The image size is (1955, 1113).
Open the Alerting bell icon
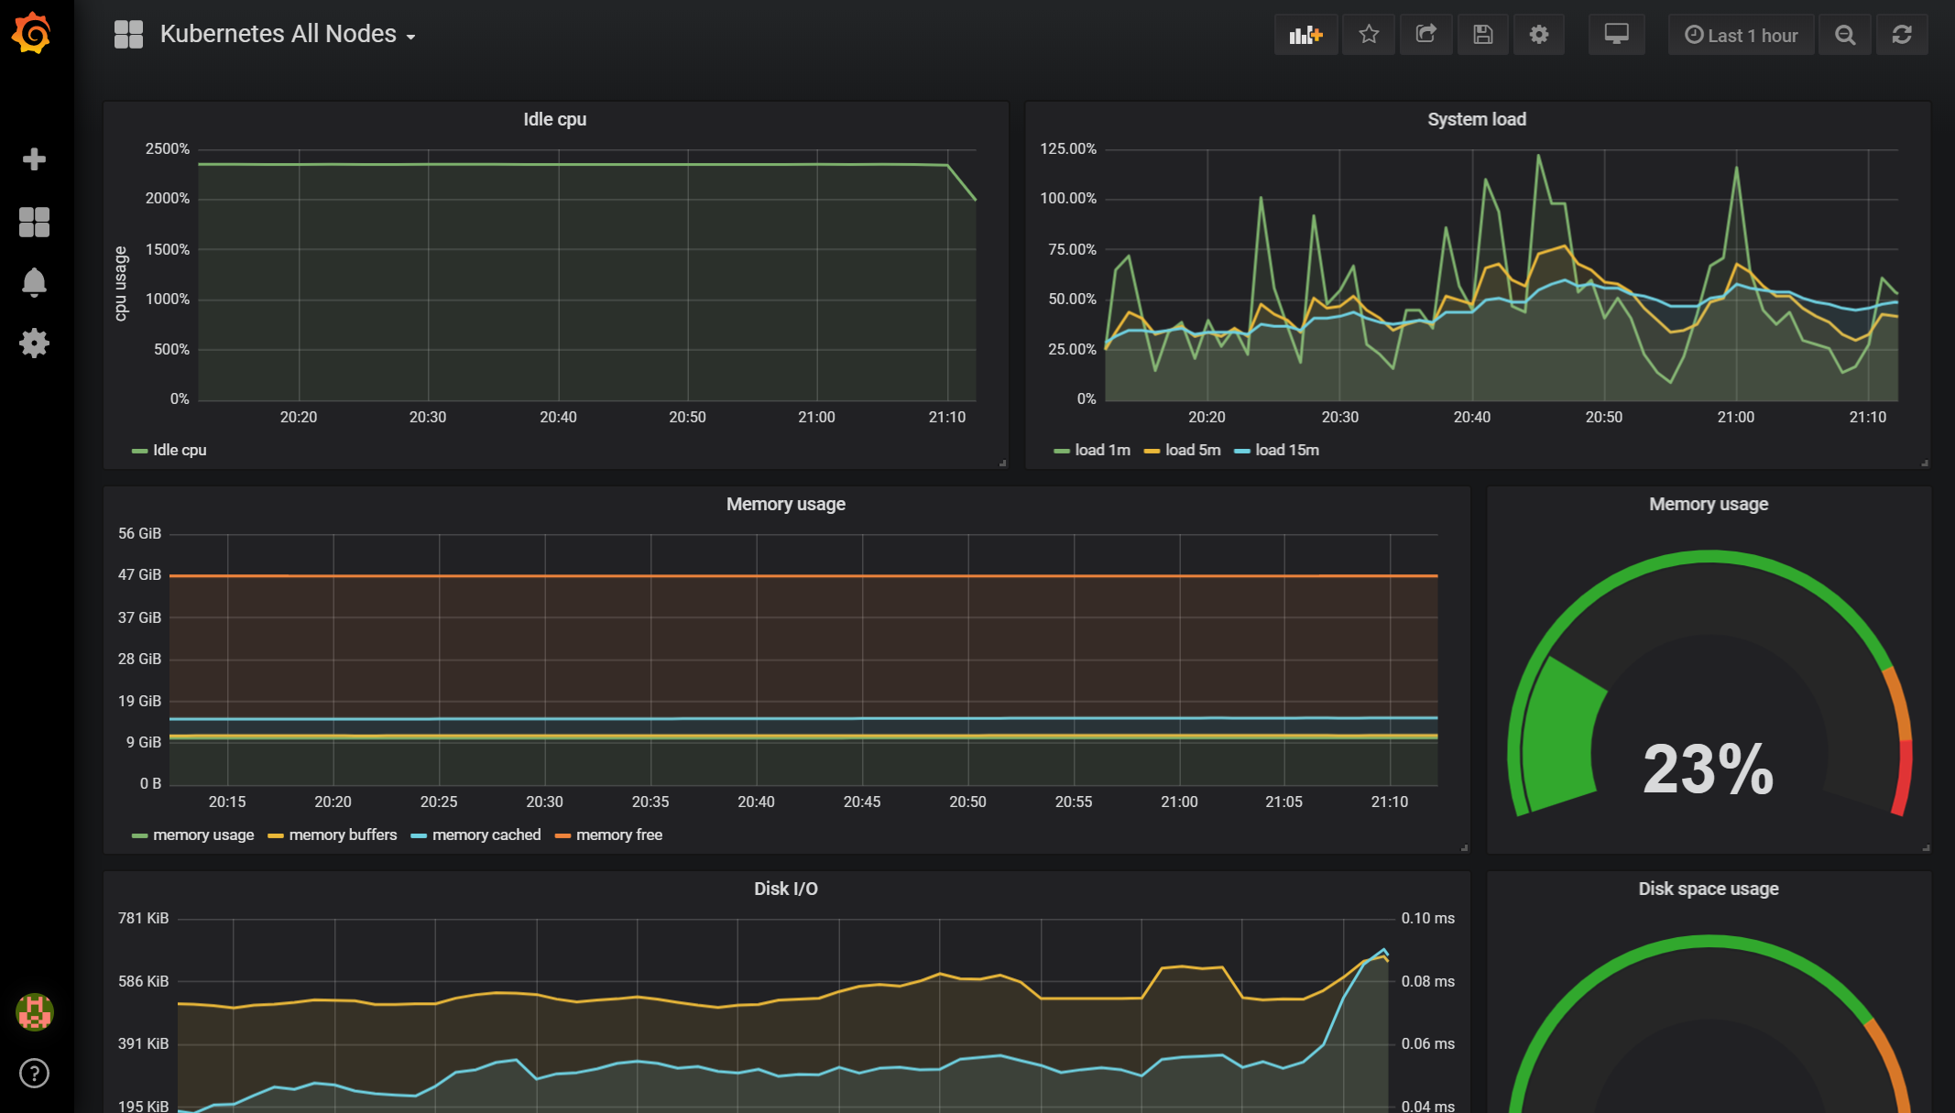pos(34,282)
